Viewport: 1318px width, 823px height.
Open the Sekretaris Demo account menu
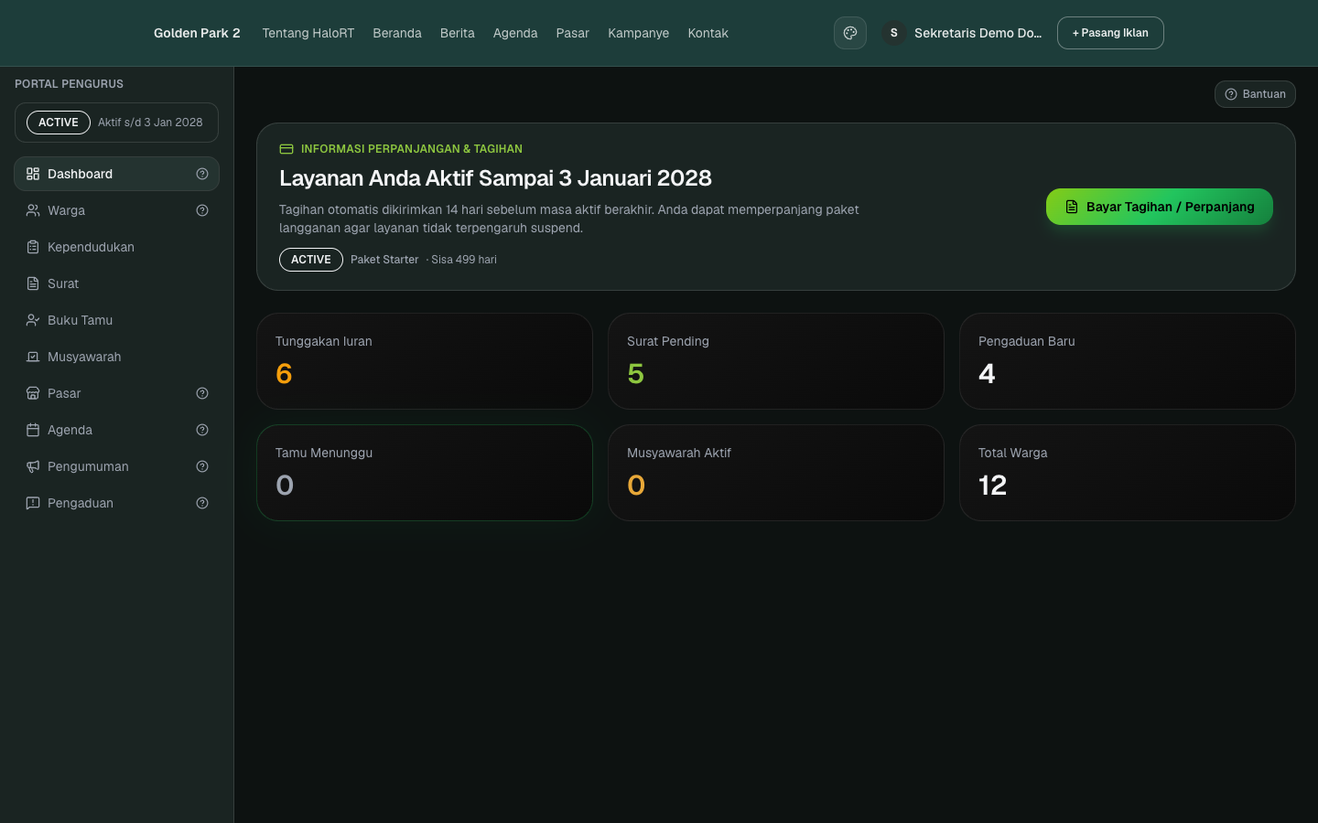tap(962, 33)
